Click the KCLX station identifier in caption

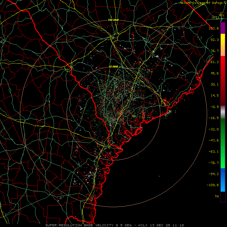(143, 225)
